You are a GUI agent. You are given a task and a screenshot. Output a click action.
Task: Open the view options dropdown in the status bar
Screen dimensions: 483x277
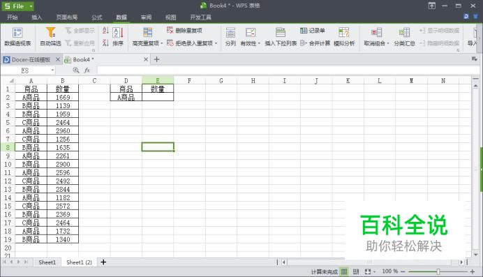[374, 271]
